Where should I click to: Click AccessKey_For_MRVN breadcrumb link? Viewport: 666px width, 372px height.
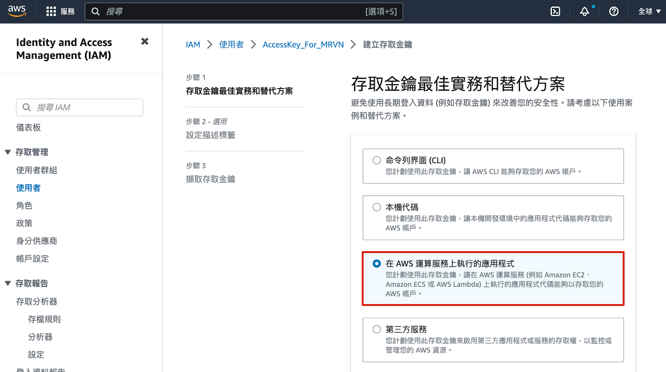pos(303,45)
